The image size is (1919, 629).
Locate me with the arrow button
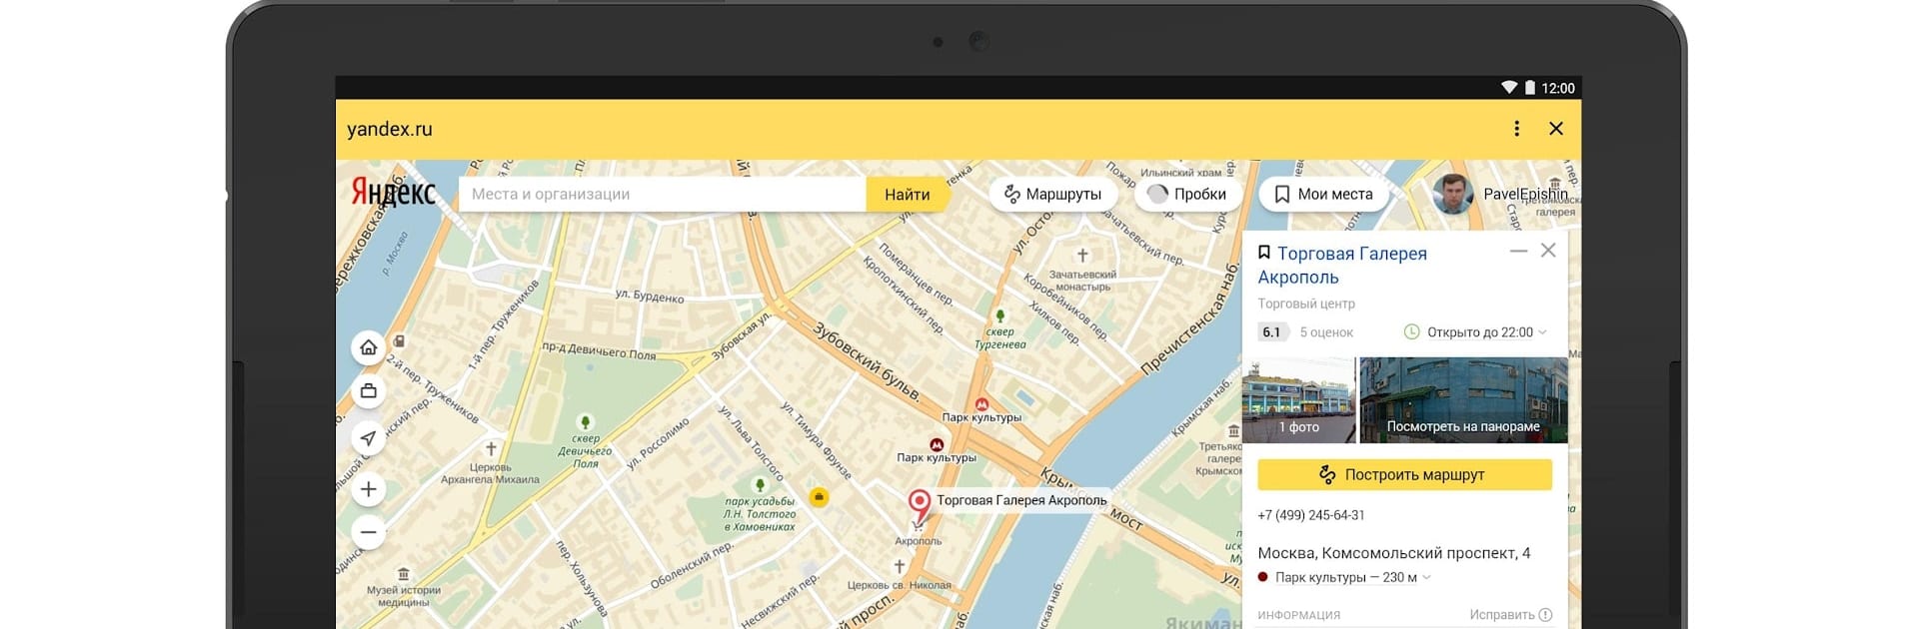pyautogui.click(x=369, y=437)
